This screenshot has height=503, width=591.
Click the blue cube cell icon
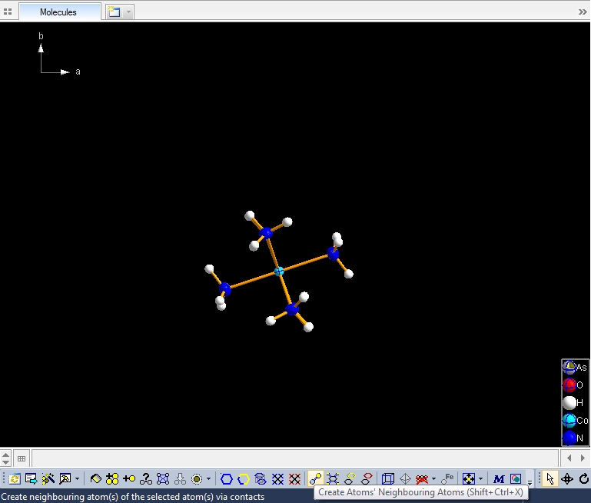[x=388, y=478]
